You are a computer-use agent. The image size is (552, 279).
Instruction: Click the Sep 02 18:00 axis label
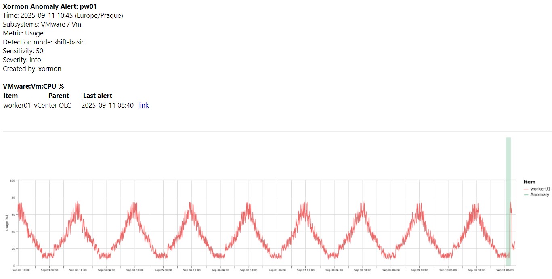(x=20, y=271)
